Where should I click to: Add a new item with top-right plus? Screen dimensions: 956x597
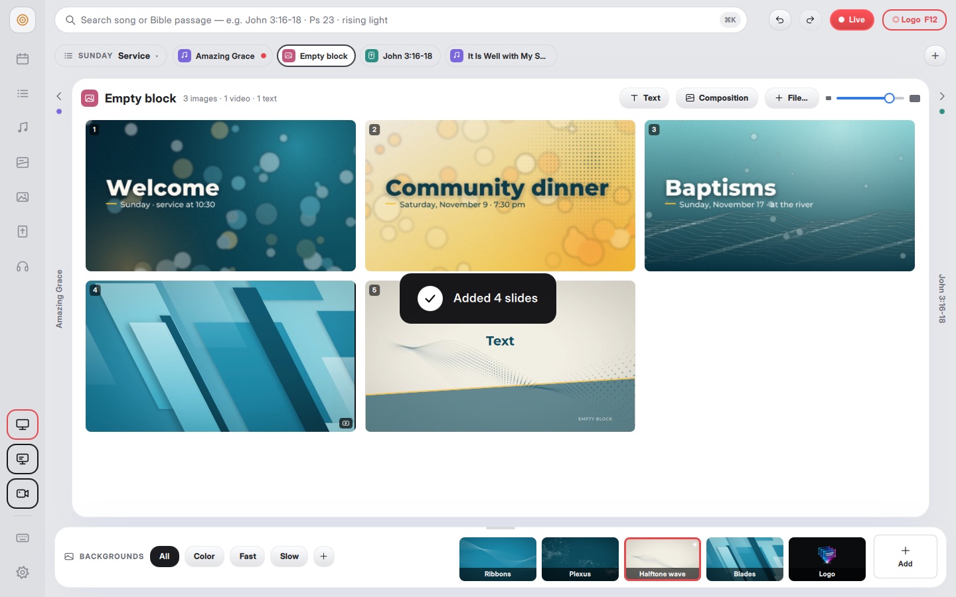(x=935, y=56)
